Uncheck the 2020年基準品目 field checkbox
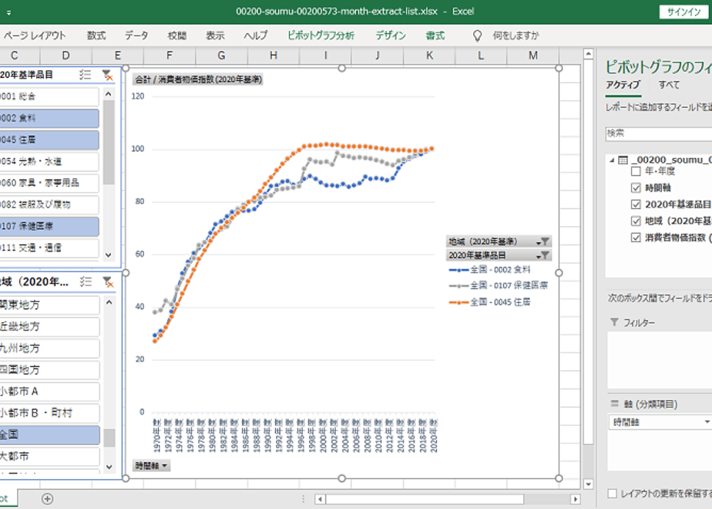Viewport: 712px width, 509px height. point(636,204)
